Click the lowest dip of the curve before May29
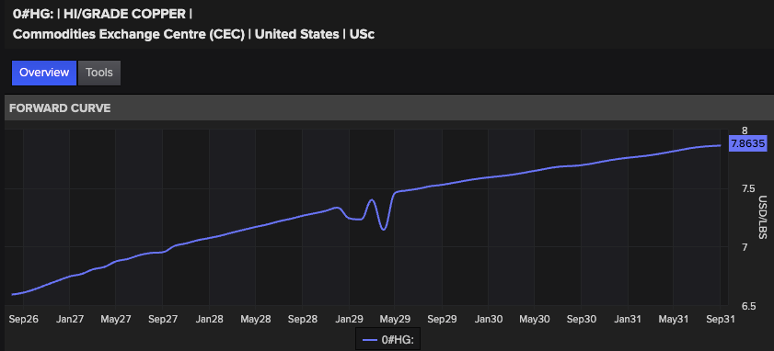Screen dimensions: 774x351 (384, 229)
